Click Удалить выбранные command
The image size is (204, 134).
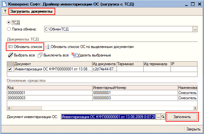tap(91, 55)
